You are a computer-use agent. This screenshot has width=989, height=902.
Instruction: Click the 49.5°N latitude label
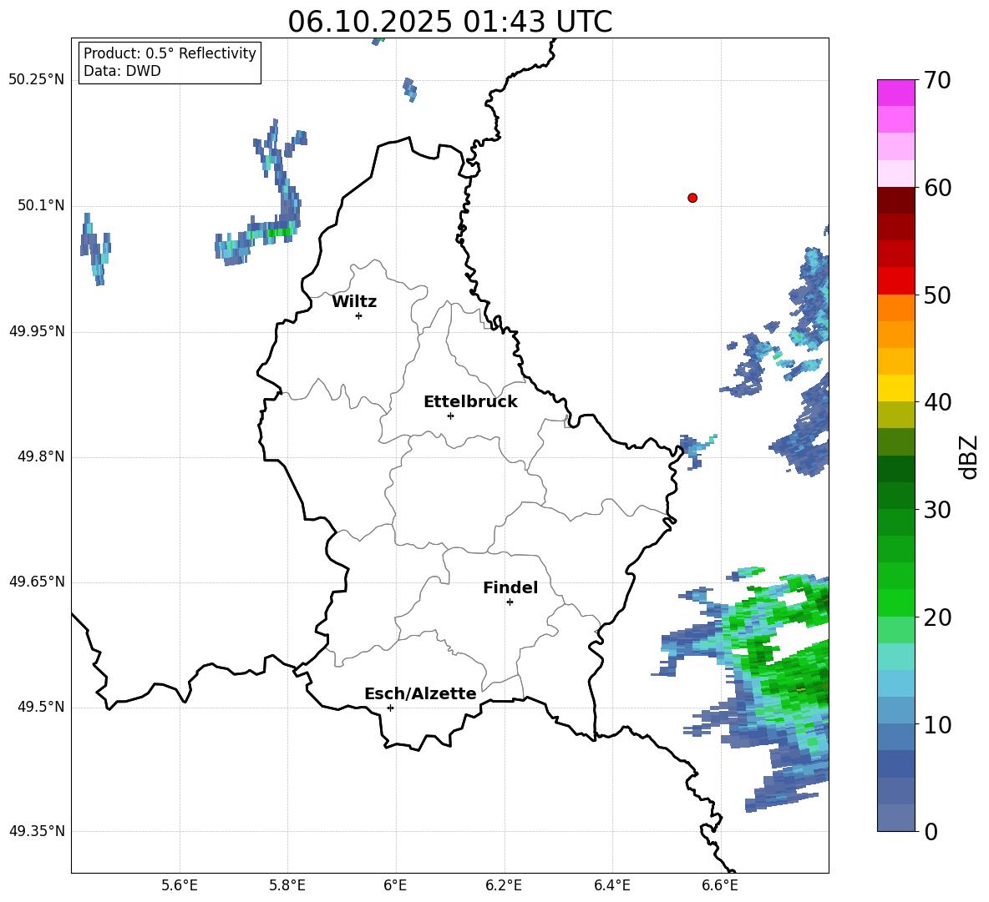[x=41, y=707]
